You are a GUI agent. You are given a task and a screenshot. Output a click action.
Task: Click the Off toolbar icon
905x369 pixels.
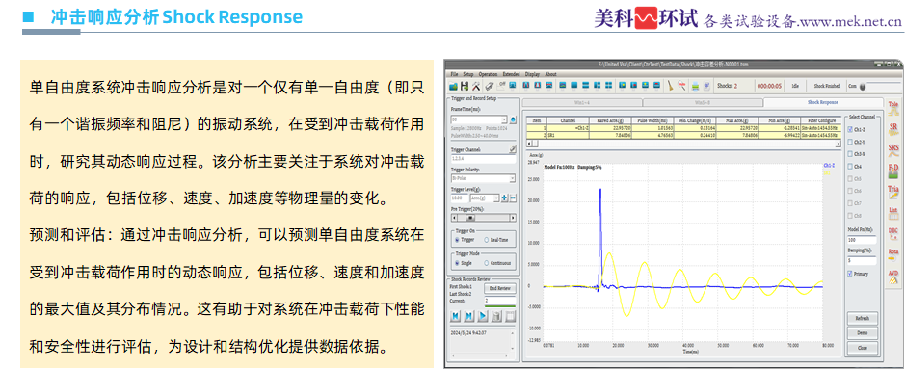(501, 86)
